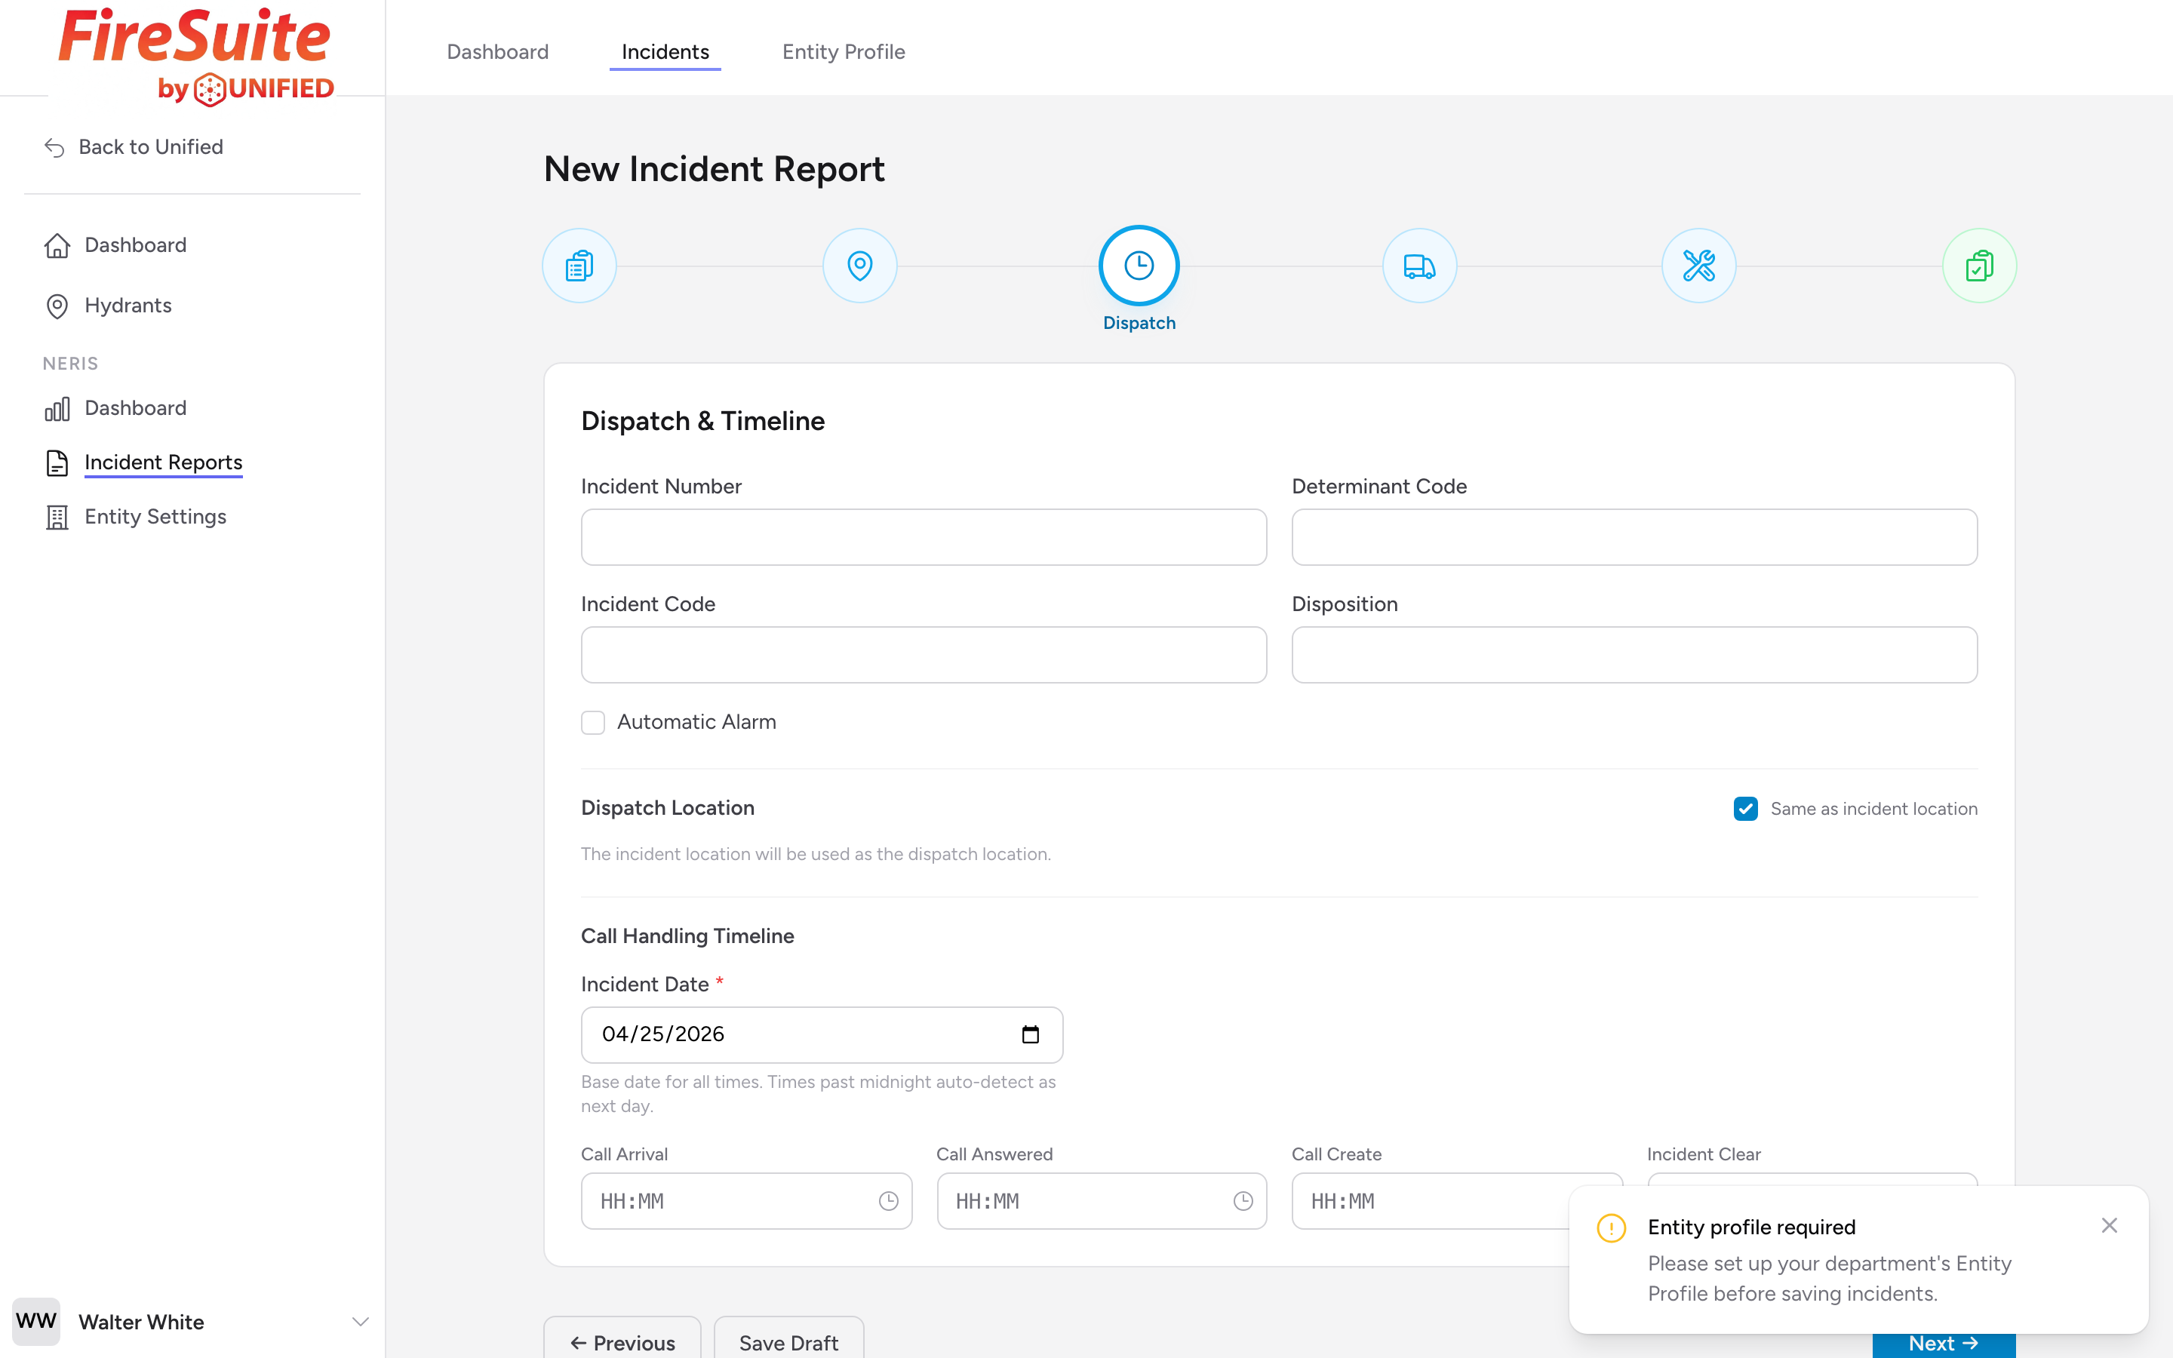Jump to the truck wizard step

pyautogui.click(x=1418, y=266)
